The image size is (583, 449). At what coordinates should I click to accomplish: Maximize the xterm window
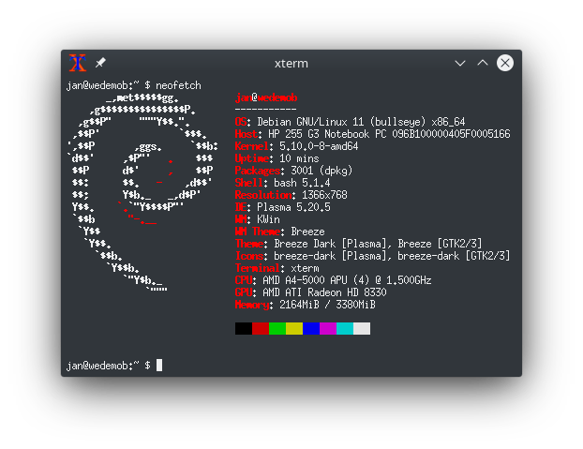click(483, 63)
